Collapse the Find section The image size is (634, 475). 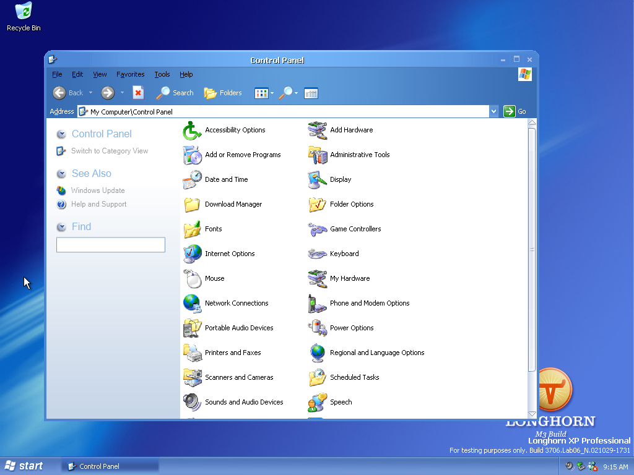pos(61,227)
